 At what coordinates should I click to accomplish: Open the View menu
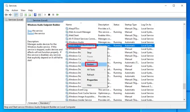[x=23, y=10]
